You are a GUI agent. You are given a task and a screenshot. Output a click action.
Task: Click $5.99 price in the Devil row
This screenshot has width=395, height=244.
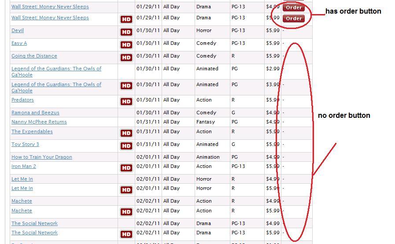(273, 30)
